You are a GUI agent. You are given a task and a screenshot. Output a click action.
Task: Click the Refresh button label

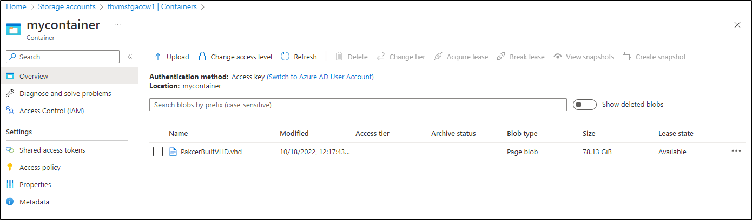click(x=305, y=57)
